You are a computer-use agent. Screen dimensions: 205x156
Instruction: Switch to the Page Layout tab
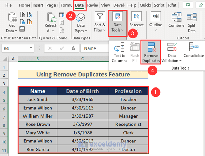tap(52, 5)
